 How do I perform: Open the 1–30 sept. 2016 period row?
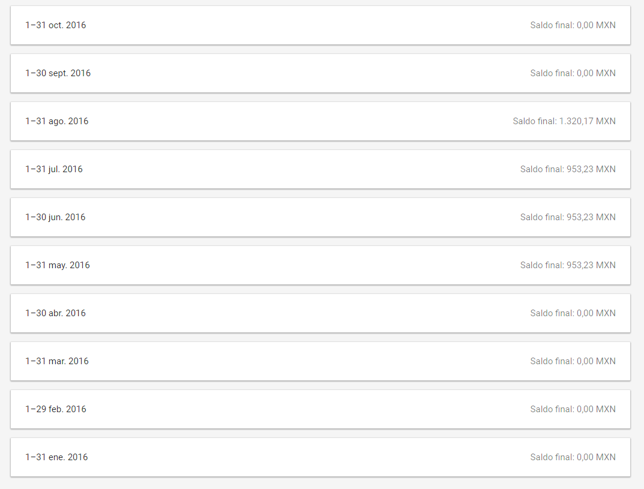(x=320, y=73)
